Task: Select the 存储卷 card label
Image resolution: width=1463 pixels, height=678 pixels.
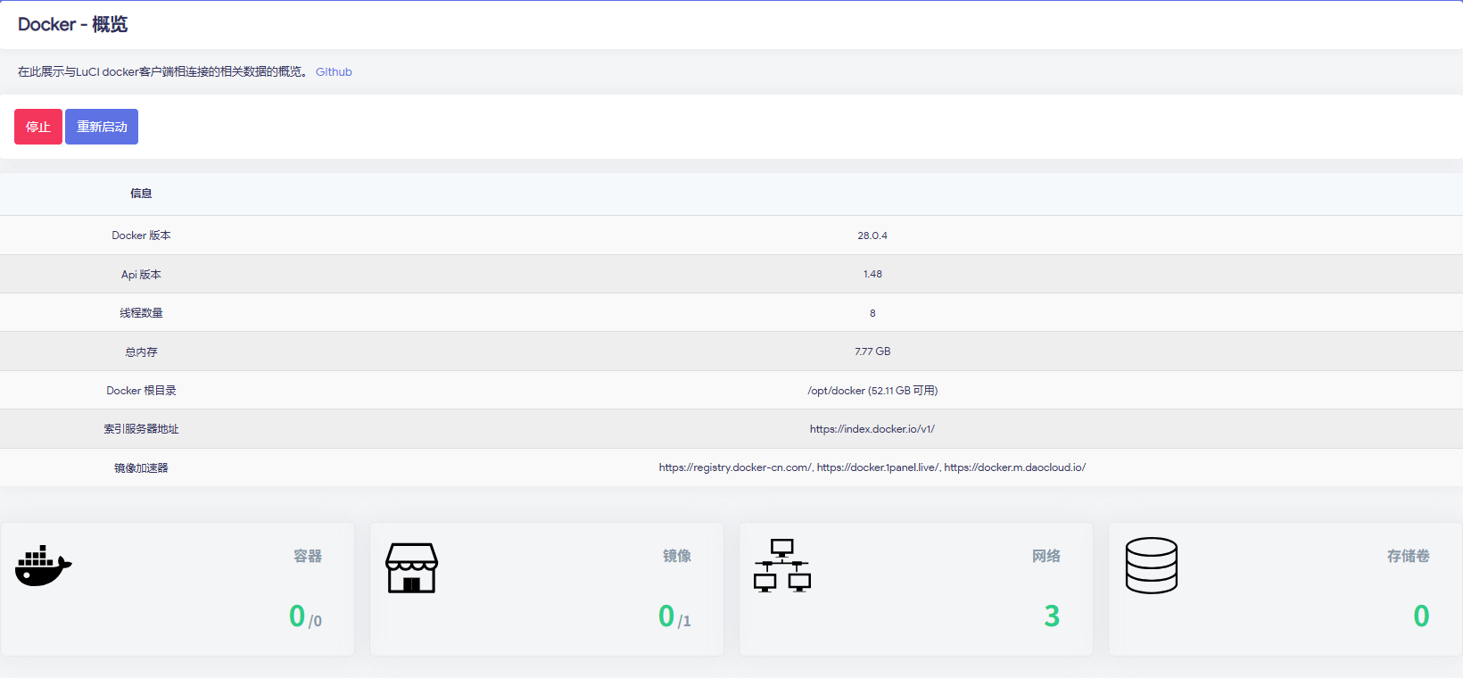Action: point(1408,556)
